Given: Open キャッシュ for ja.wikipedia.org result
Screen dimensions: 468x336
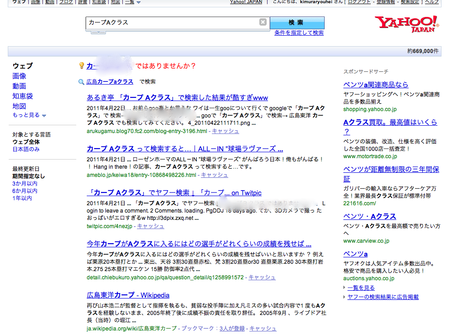Looking at the screenshot, I should click(x=263, y=329).
